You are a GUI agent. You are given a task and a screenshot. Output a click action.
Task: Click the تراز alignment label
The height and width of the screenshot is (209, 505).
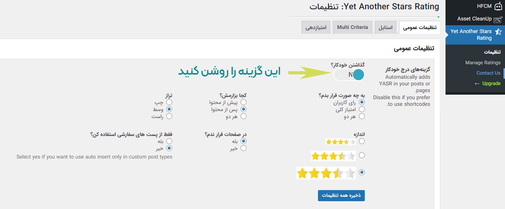tap(168, 95)
